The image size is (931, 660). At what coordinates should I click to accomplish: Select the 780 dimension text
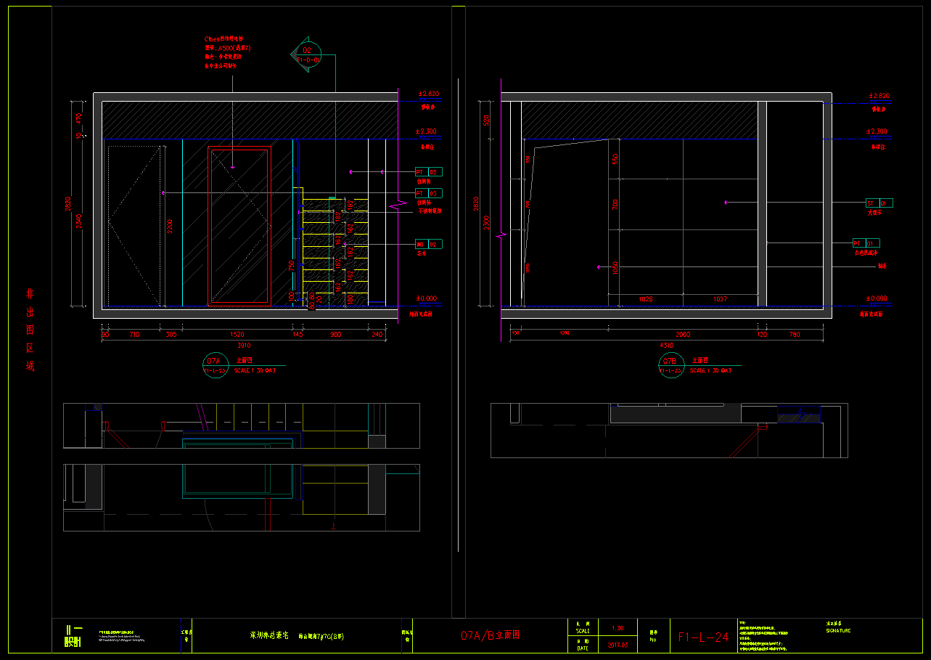coord(794,335)
